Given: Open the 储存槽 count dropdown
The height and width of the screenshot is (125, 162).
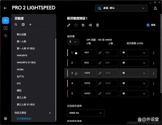Looking at the screenshot, I should [x=73, y=42].
